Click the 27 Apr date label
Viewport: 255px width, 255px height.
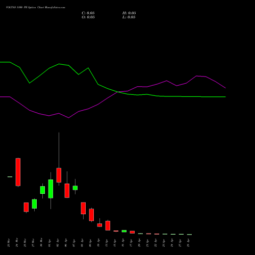pos(180,243)
